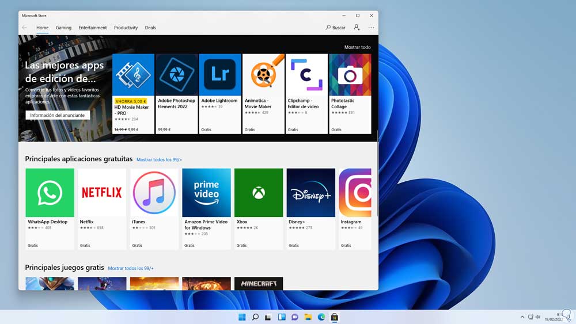Open the three-dots more options menu
Screen dimensions: 576x324
371,28
